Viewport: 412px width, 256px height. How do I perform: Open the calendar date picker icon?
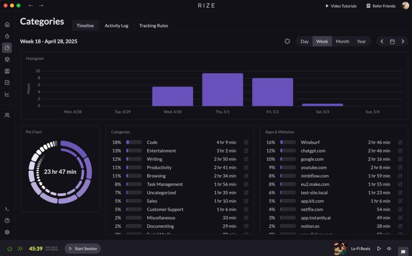(392, 41)
